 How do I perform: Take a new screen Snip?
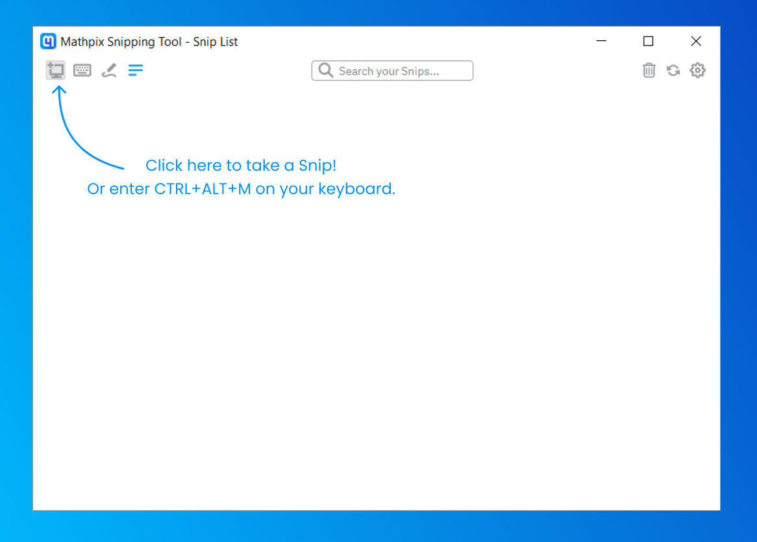click(x=56, y=71)
